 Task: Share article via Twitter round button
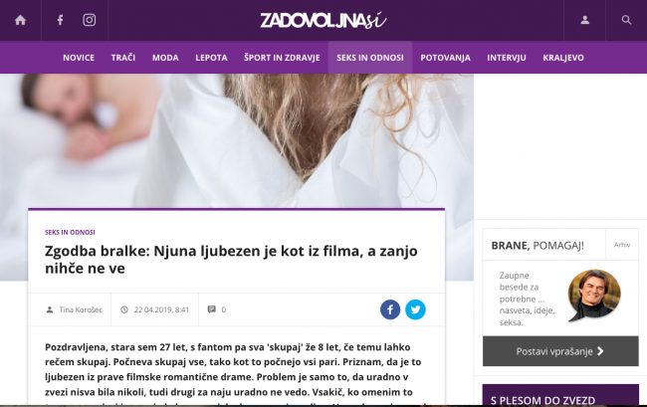(415, 309)
